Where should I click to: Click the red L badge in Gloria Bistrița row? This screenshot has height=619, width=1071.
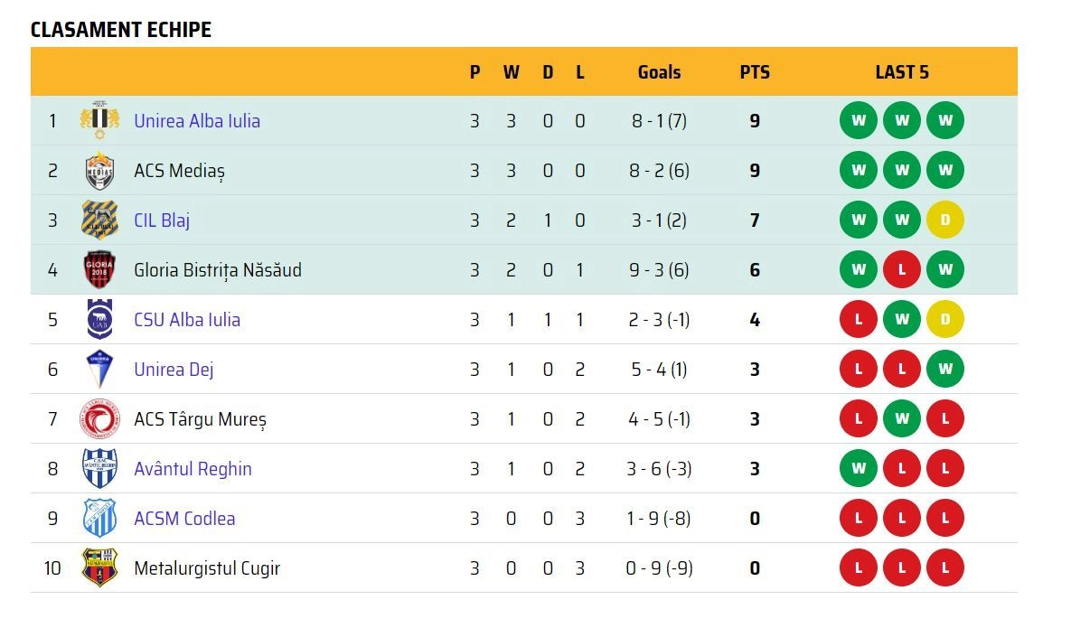(x=902, y=270)
